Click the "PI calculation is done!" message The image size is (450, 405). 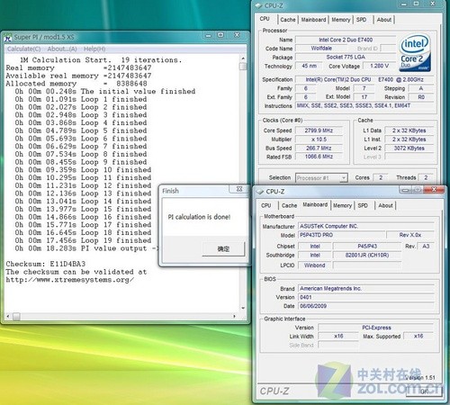pyautogui.click(x=199, y=217)
